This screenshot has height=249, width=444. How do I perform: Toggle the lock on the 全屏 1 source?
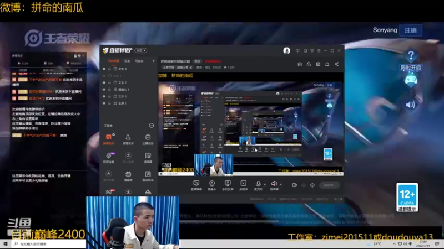109,103
